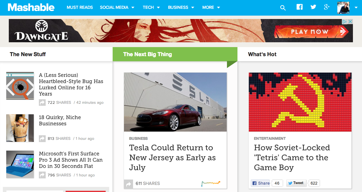
Task: Click the red Tesla car image
Action: (x=175, y=102)
